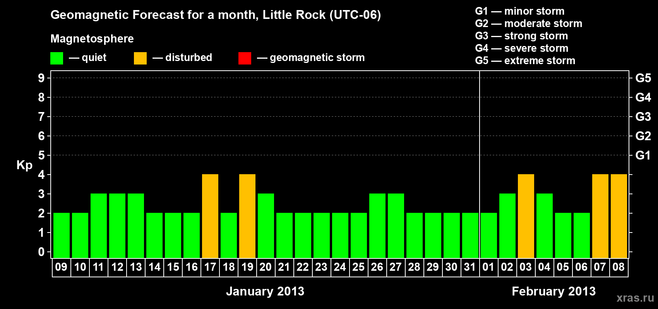Click the February 2013 month label
The height and width of the screenshot is (309, 658).
click(554, 291)
